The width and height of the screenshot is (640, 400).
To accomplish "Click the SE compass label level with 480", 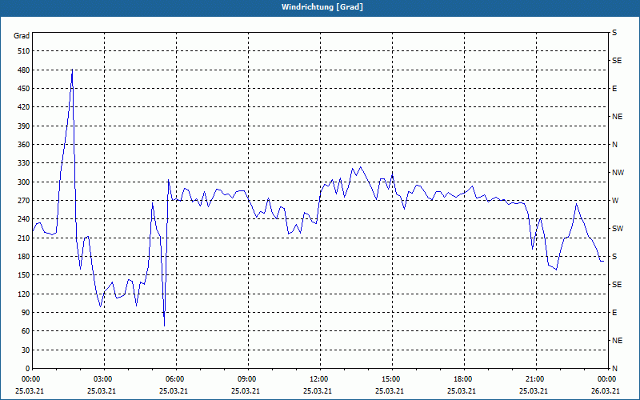I will (x=617, y=61).
